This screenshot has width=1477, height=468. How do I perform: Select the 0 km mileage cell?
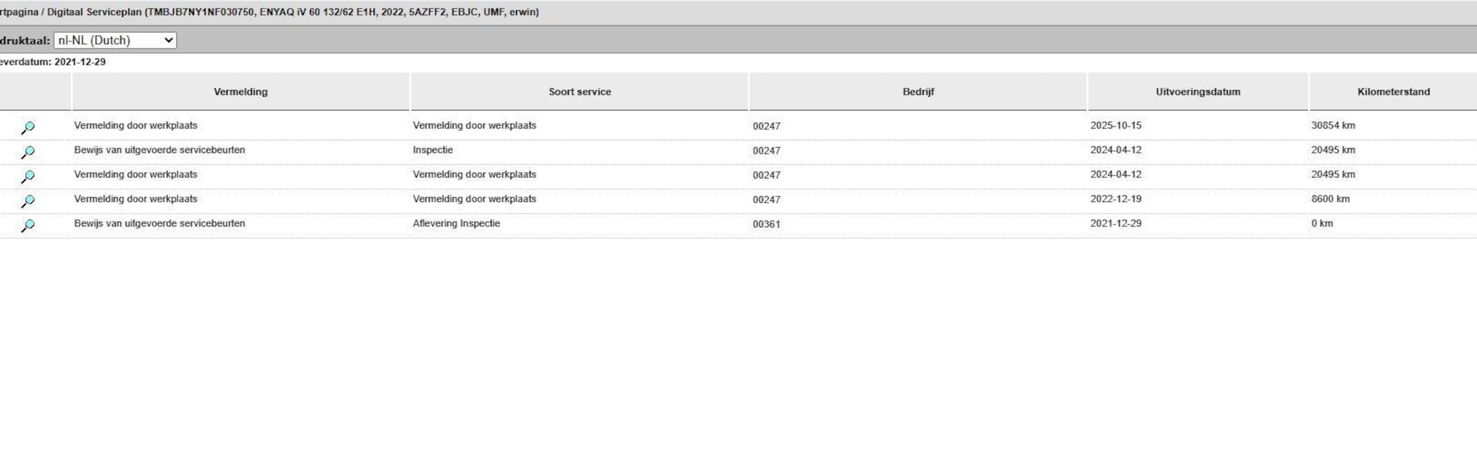tap(1322, 223)
